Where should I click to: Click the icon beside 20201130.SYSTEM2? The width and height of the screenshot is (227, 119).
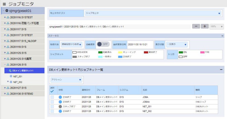pyautogui.click(x=8, y=94)
